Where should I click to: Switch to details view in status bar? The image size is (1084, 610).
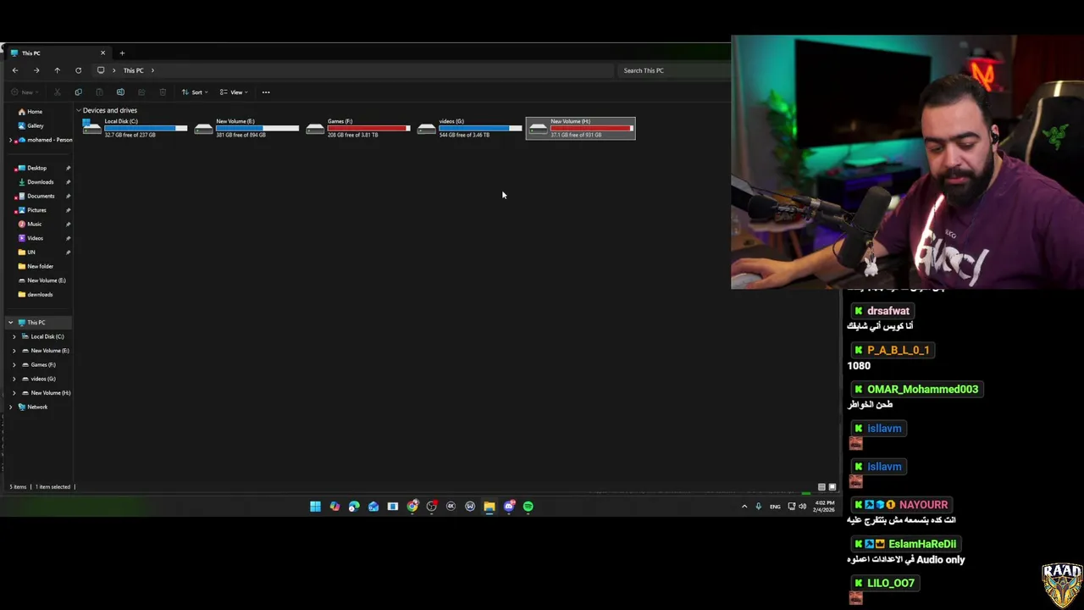pos(821,487)
